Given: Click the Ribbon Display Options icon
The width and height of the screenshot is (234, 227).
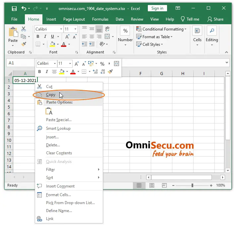Looking at the screenshot, I should [x=178, y=8].
